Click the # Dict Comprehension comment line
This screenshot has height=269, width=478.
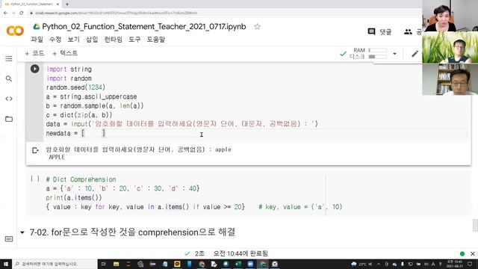(81, 179)
